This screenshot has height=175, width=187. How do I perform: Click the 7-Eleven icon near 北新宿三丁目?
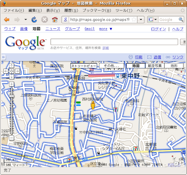point(136,148)
